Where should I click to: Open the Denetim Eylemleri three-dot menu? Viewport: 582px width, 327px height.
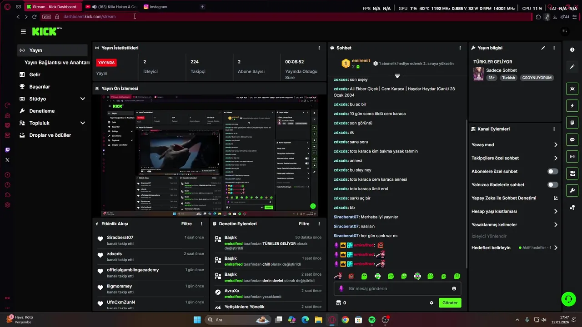319,224
